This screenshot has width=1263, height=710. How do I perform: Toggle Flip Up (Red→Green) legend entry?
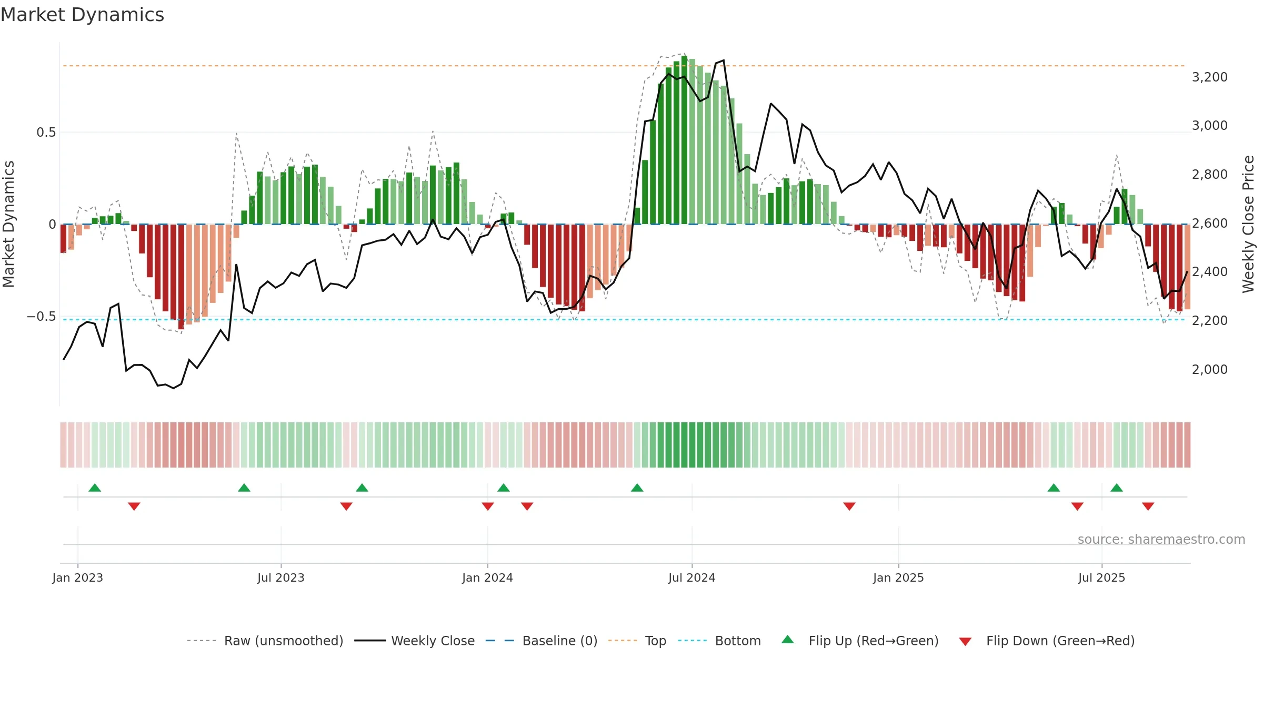860,641
